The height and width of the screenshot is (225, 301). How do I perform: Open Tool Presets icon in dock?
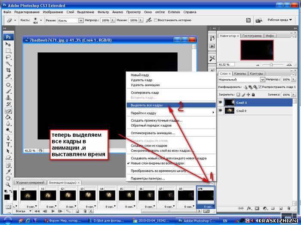212,59
